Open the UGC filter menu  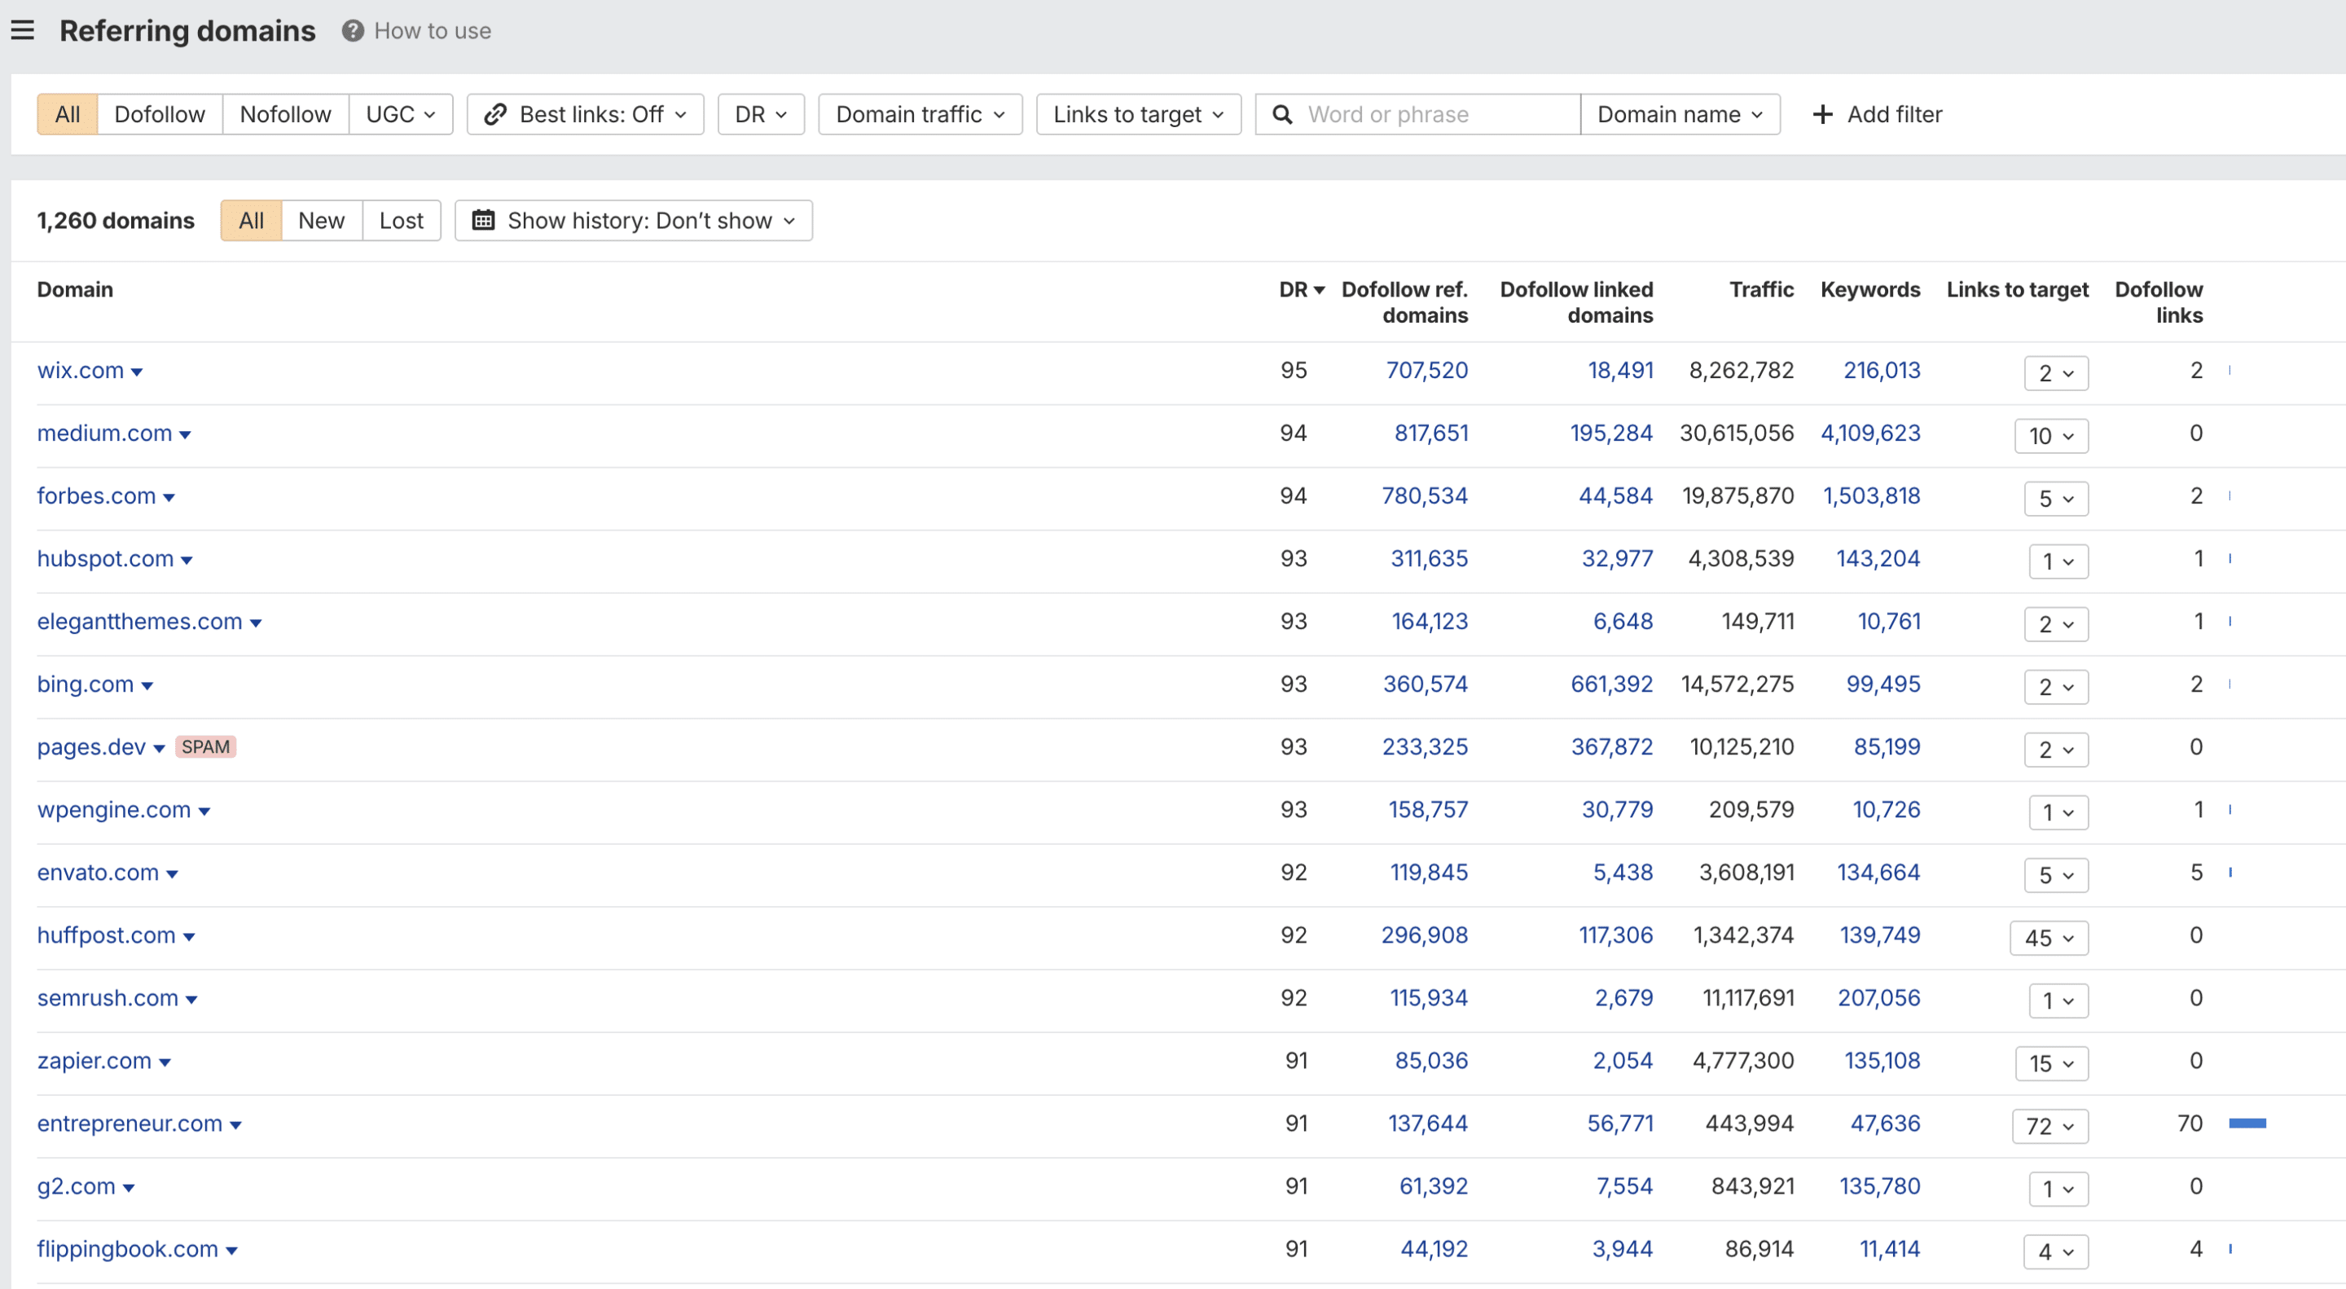click(401, 114)
